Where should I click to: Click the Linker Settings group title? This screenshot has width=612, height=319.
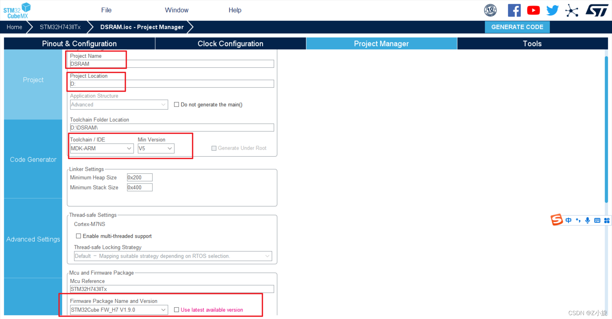coord(86,169)
